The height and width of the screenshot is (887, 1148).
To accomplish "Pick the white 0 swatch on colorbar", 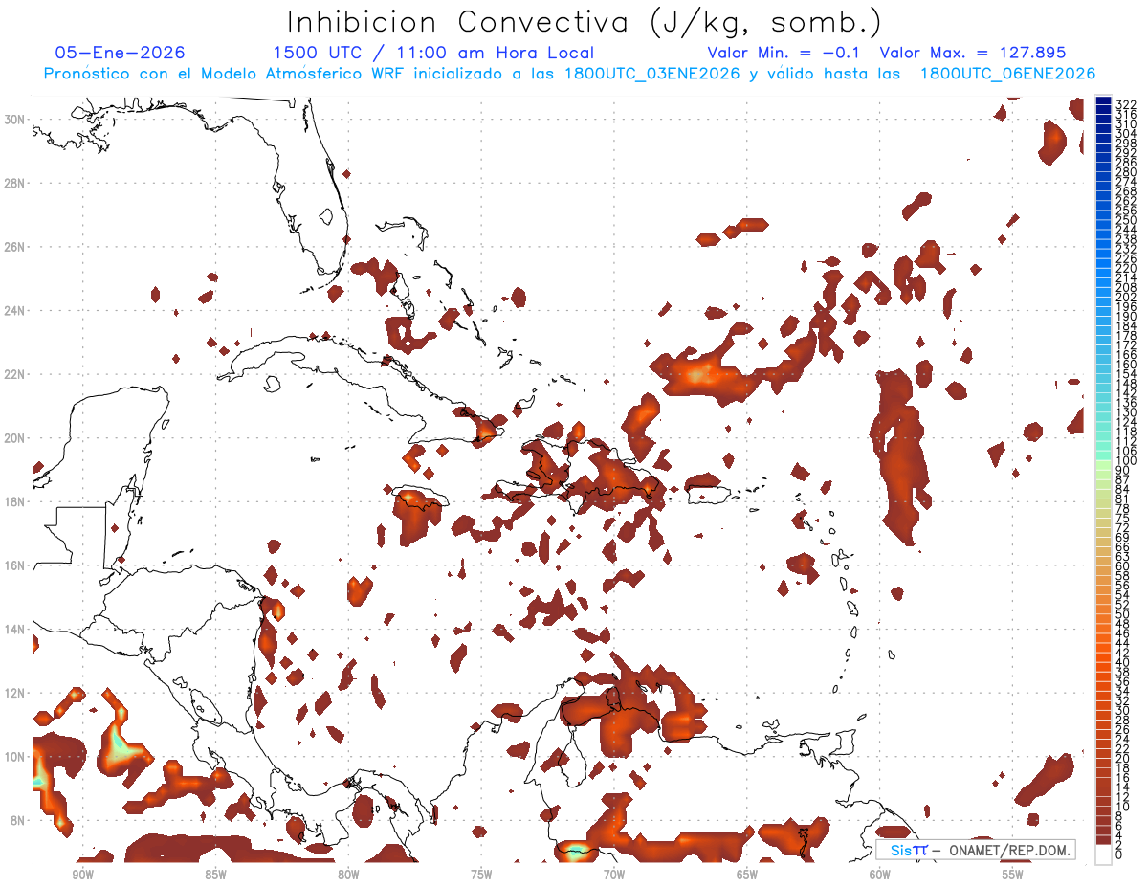I will click(x=1103, y=855).
